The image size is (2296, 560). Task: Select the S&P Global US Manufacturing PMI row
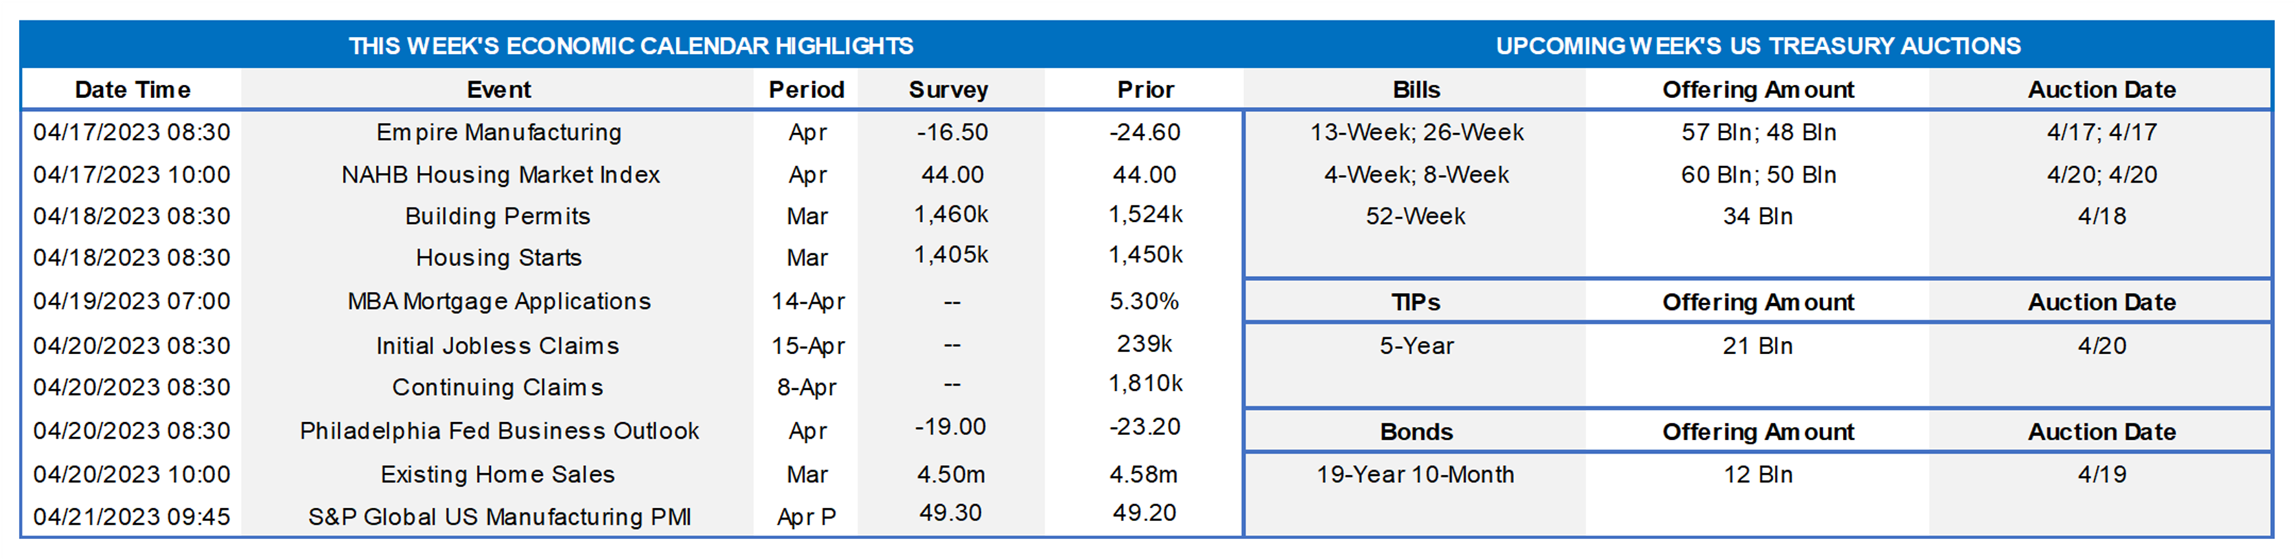tap(499, 517)
